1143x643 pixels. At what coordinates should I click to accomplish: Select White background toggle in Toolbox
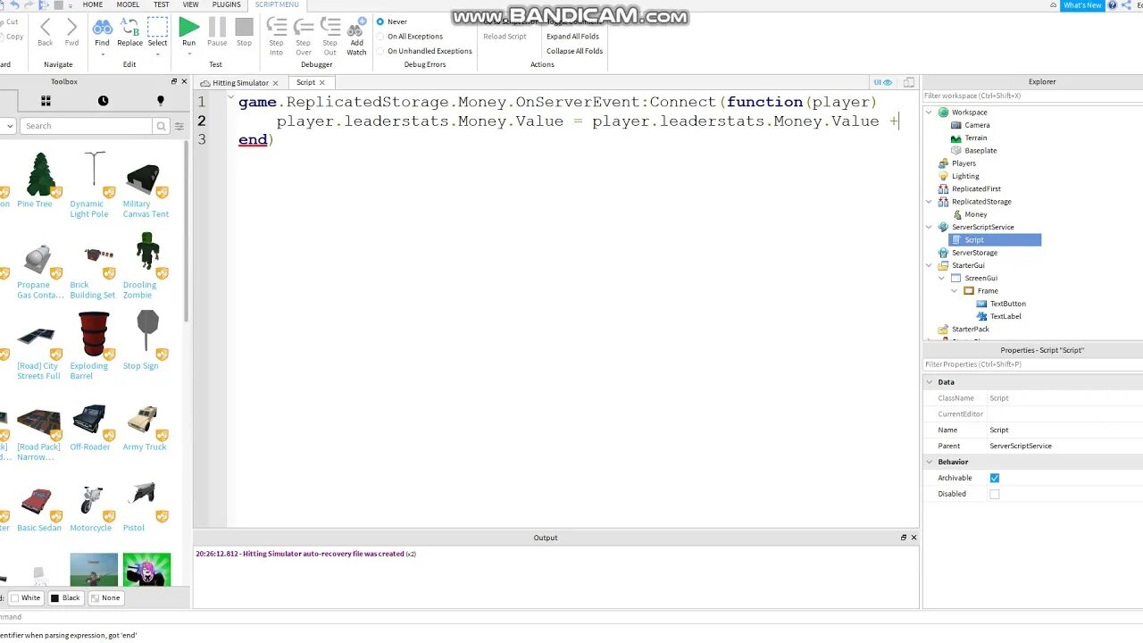pyautogui.click(x=26, y=598)
